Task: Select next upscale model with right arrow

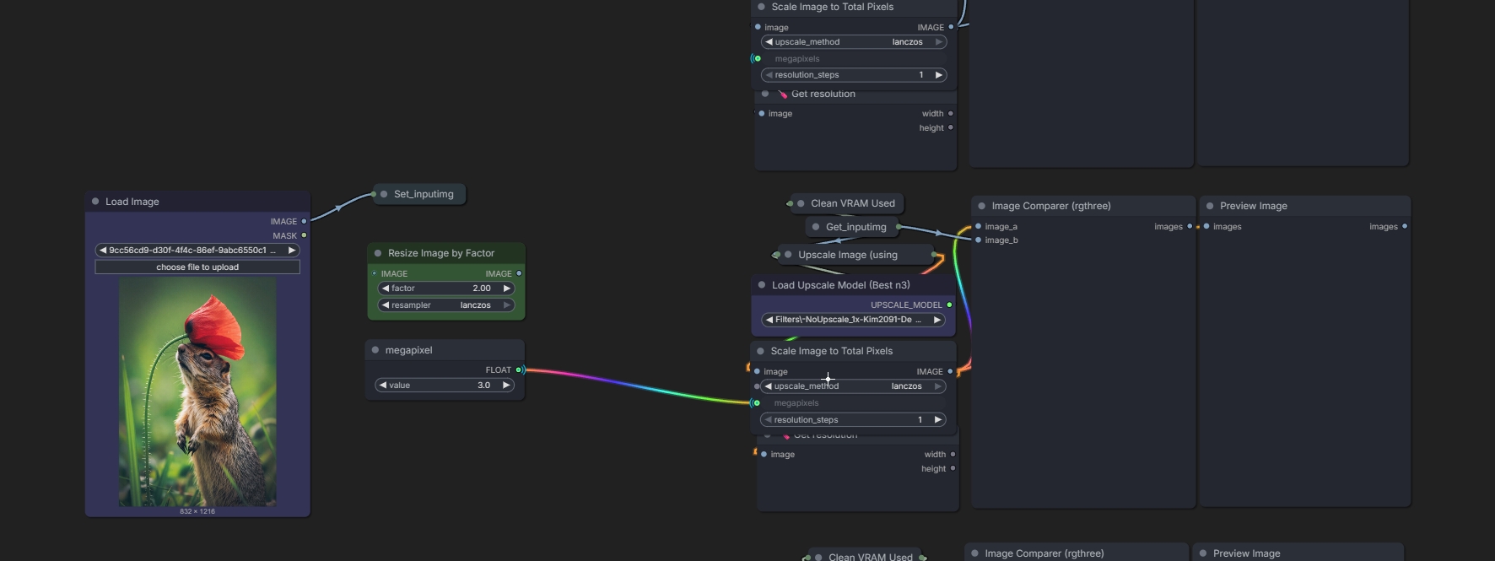Action: point(936,320)
